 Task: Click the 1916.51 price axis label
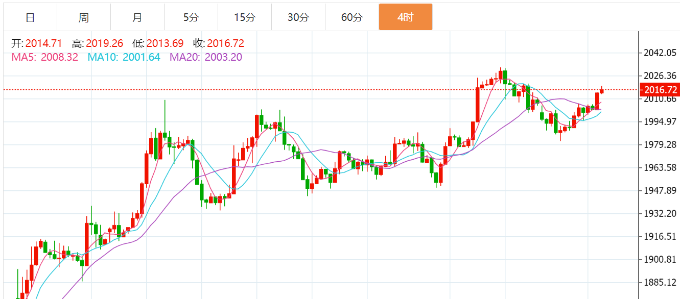pyautogui.click(x=661, y=236)
